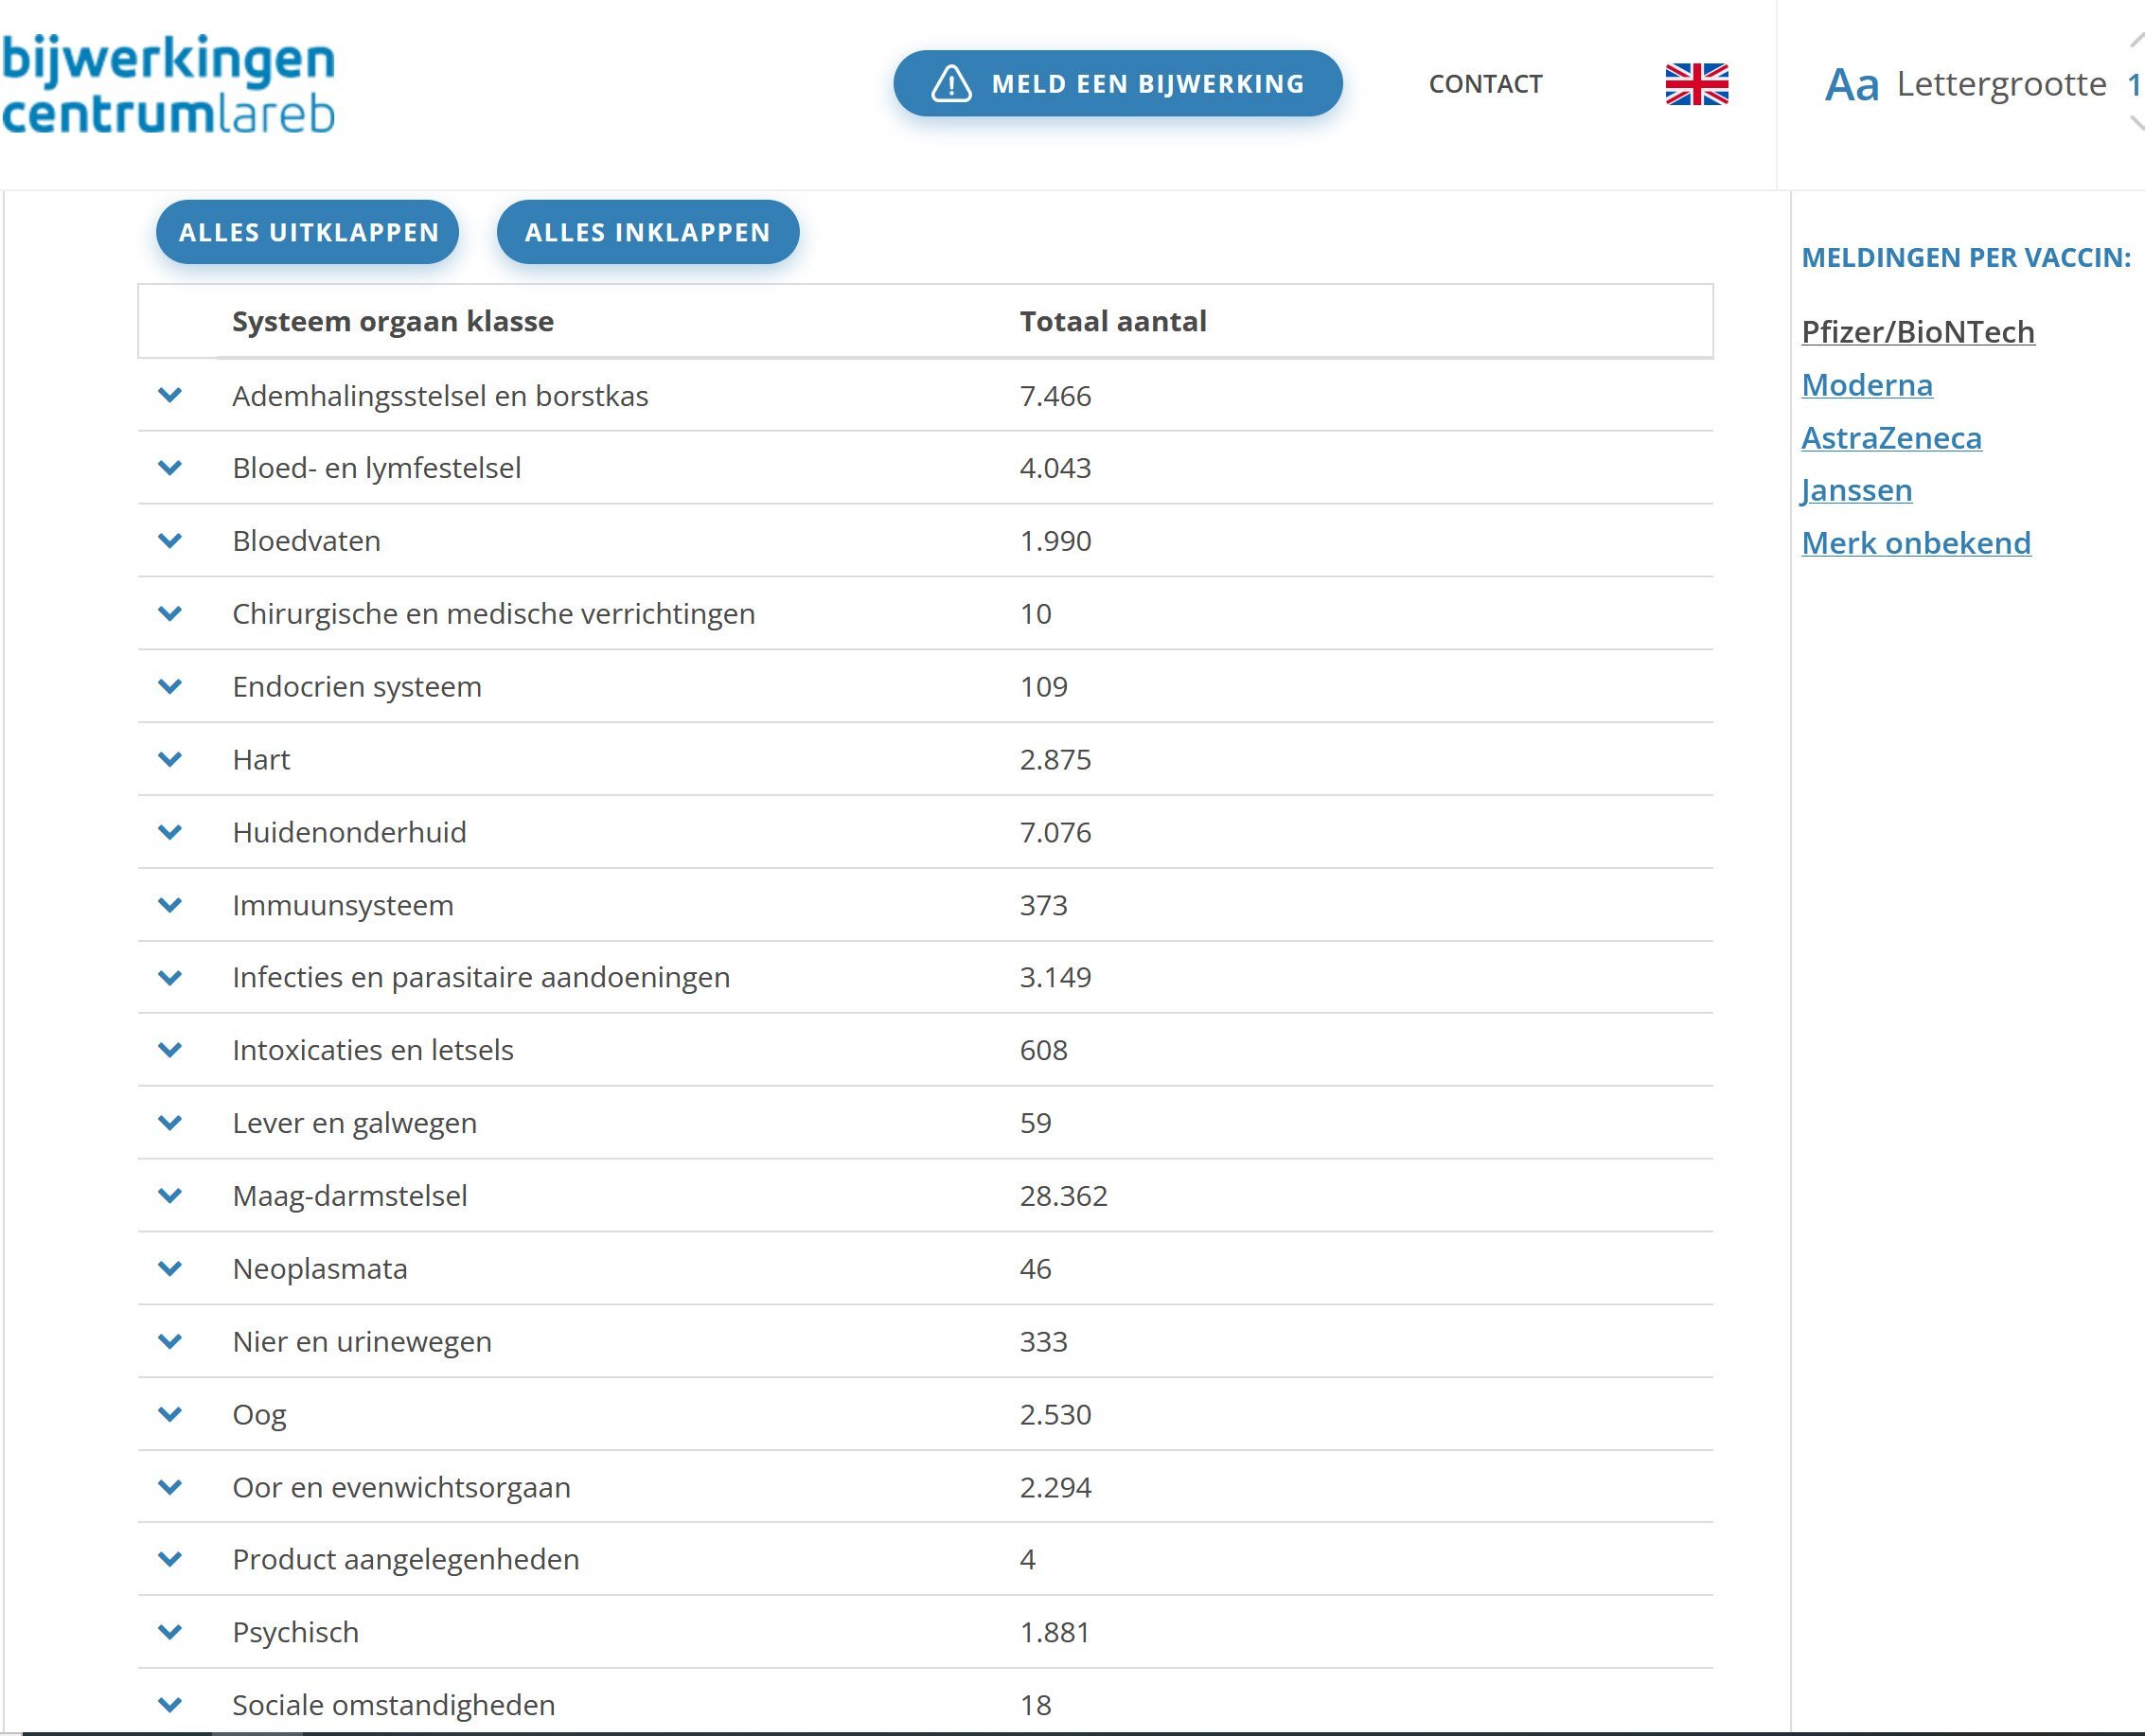Click Alles uitklappen button
2145x1736 pixels.
pyautogui.click(x=308, y=232)
